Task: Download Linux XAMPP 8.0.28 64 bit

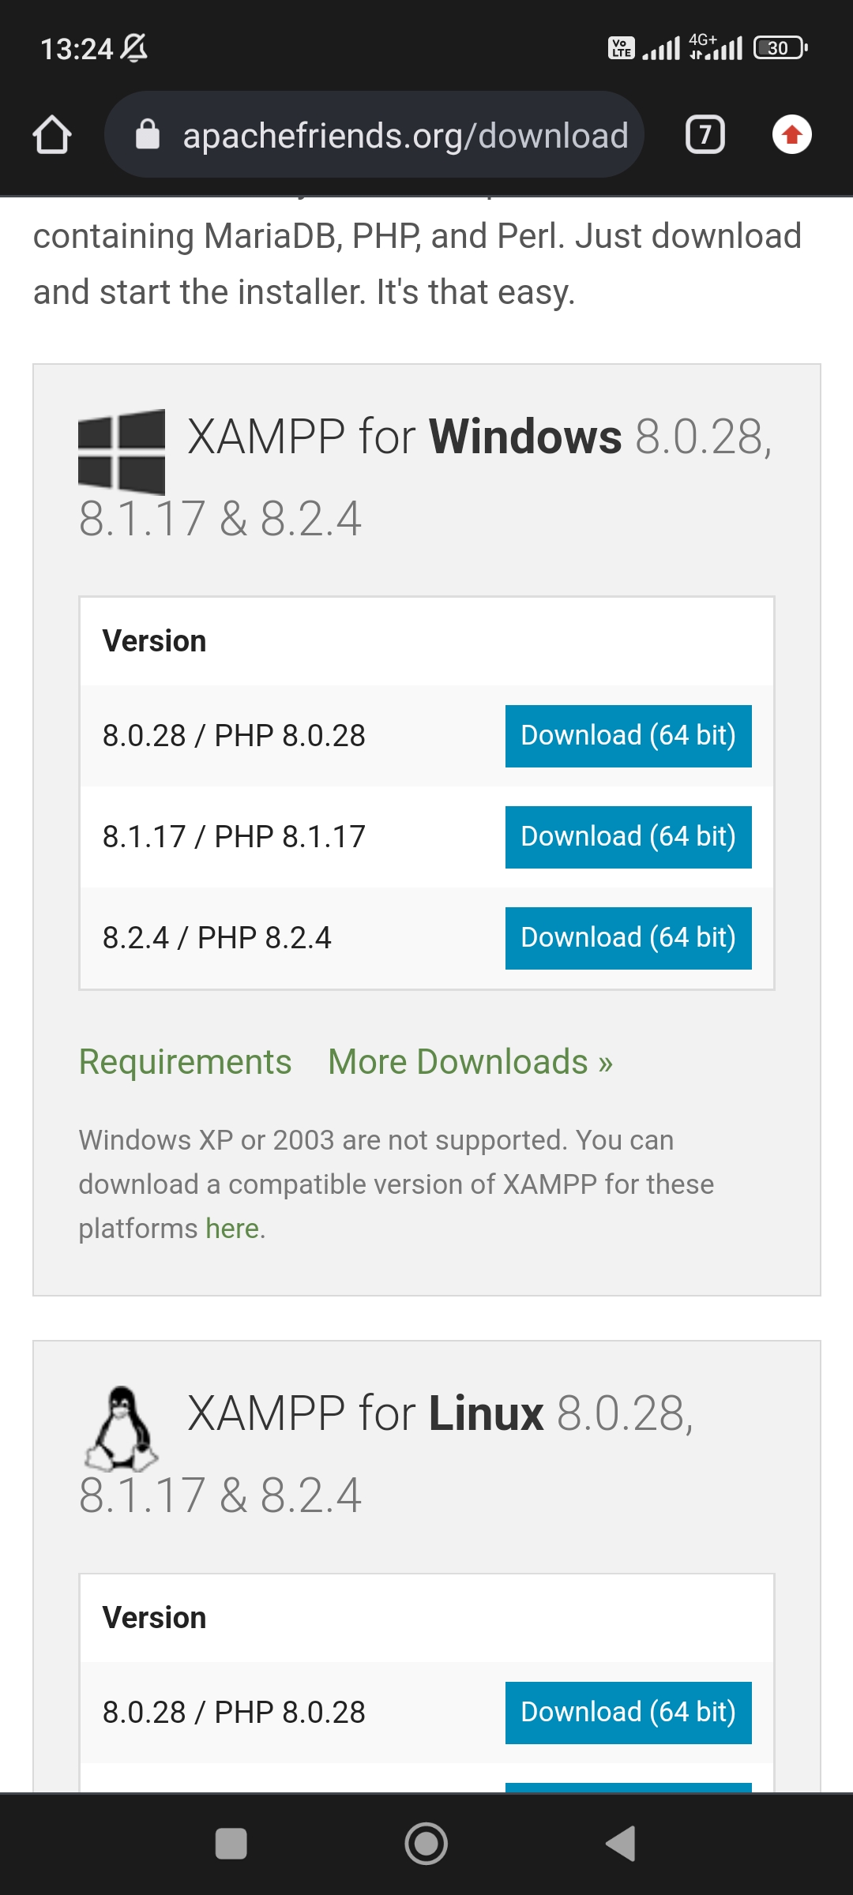Action: [x=629, y=1713]
